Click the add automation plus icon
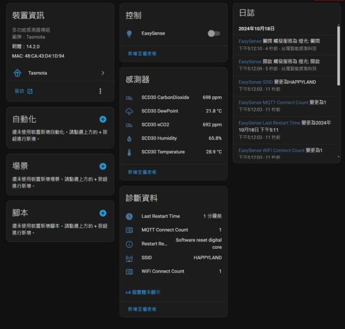Viewport: 345px width, 329px height. [x=103, y=119]
